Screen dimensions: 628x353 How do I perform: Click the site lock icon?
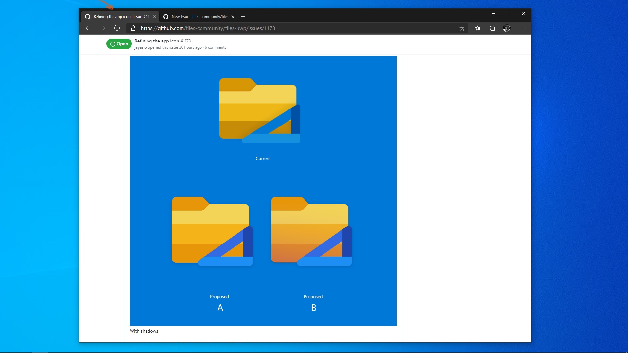(133, 28)
